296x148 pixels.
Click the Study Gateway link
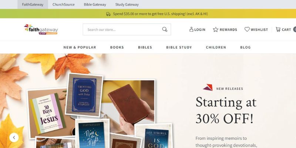point(127,4)
